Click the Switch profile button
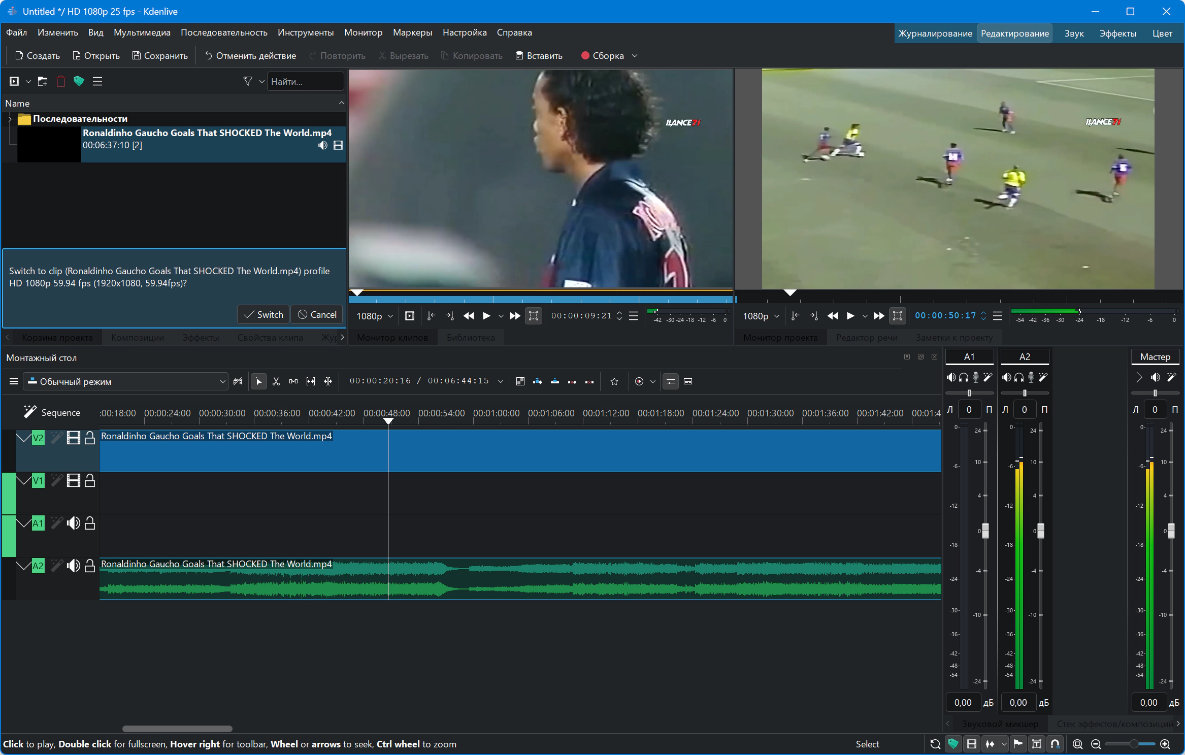Image resolution: width=1185 pixels, height=755 pixels. click(264, 314)
